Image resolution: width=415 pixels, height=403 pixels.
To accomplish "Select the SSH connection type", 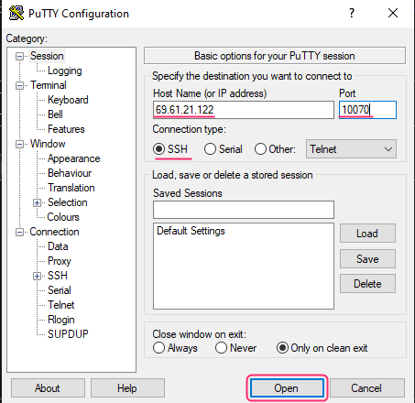I will tap(158, 149).
